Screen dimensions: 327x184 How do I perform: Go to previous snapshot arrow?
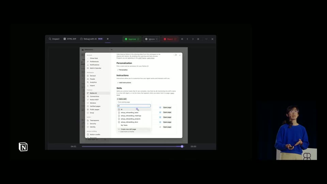click(187, 39)
